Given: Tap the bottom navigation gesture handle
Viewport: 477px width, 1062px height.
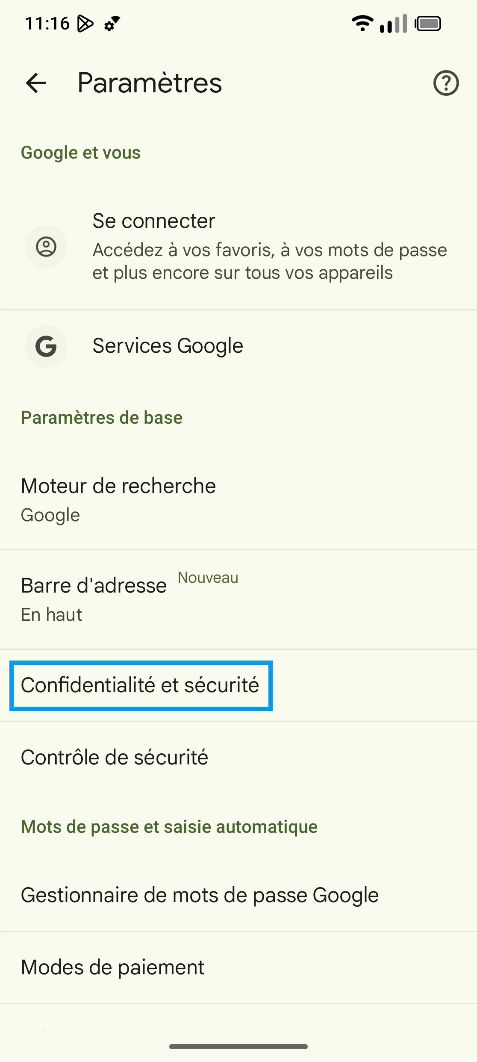Looking at the screenshot, I should tap(238, 1046).
